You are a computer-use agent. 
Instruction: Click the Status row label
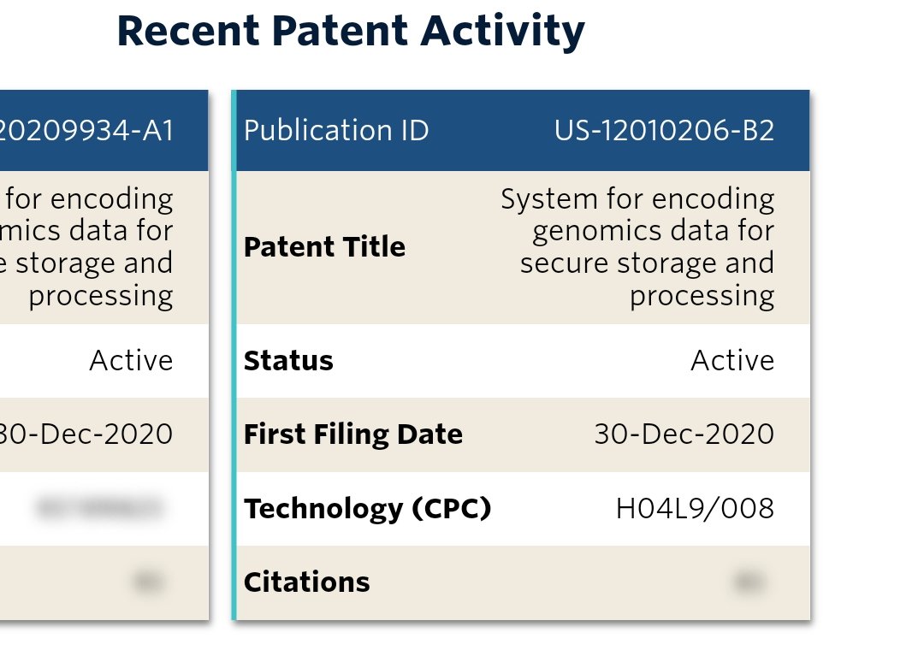click(288, 361)
